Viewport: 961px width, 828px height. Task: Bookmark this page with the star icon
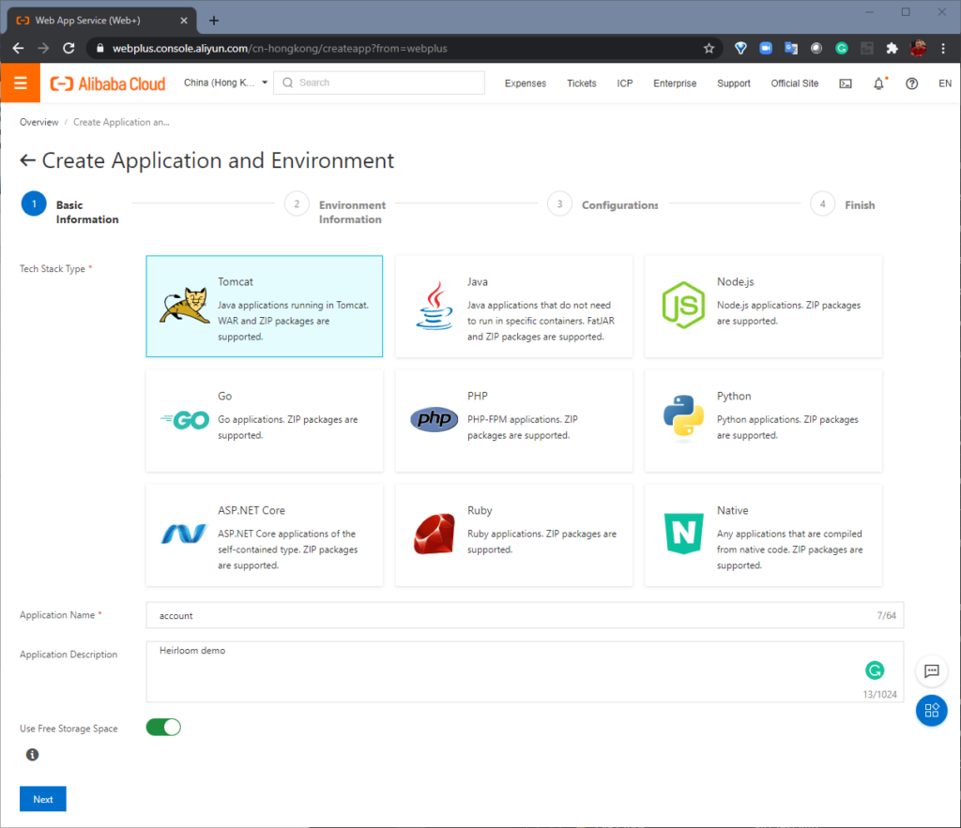click(709, 49)
